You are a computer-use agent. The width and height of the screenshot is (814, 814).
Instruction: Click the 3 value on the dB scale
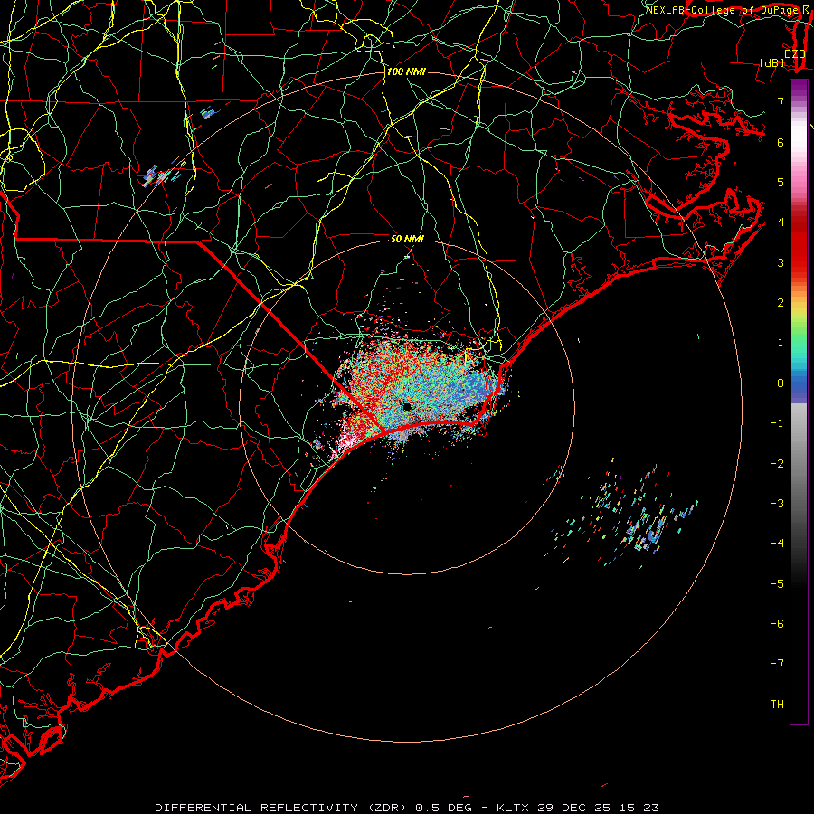[781, 262]
